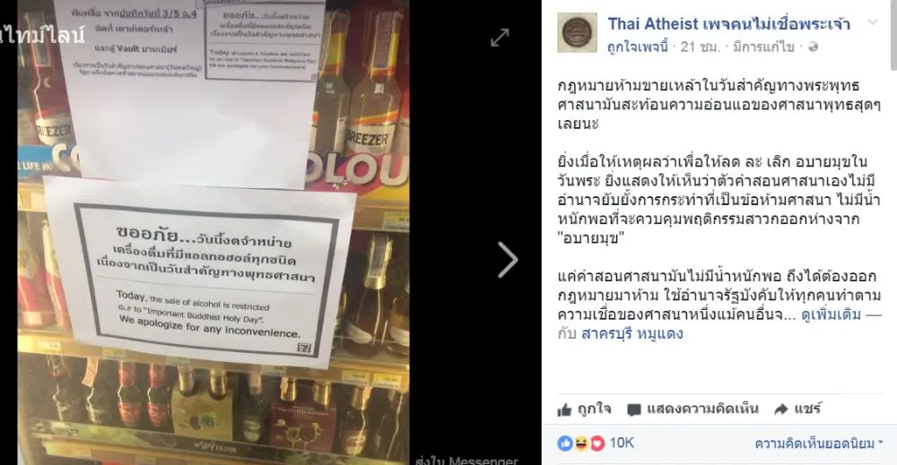The height and width of the screenshot is (465, 897).
Task: Click the laughing haha reaction icon
Action: pyautogui.click(x=581, y=443)
